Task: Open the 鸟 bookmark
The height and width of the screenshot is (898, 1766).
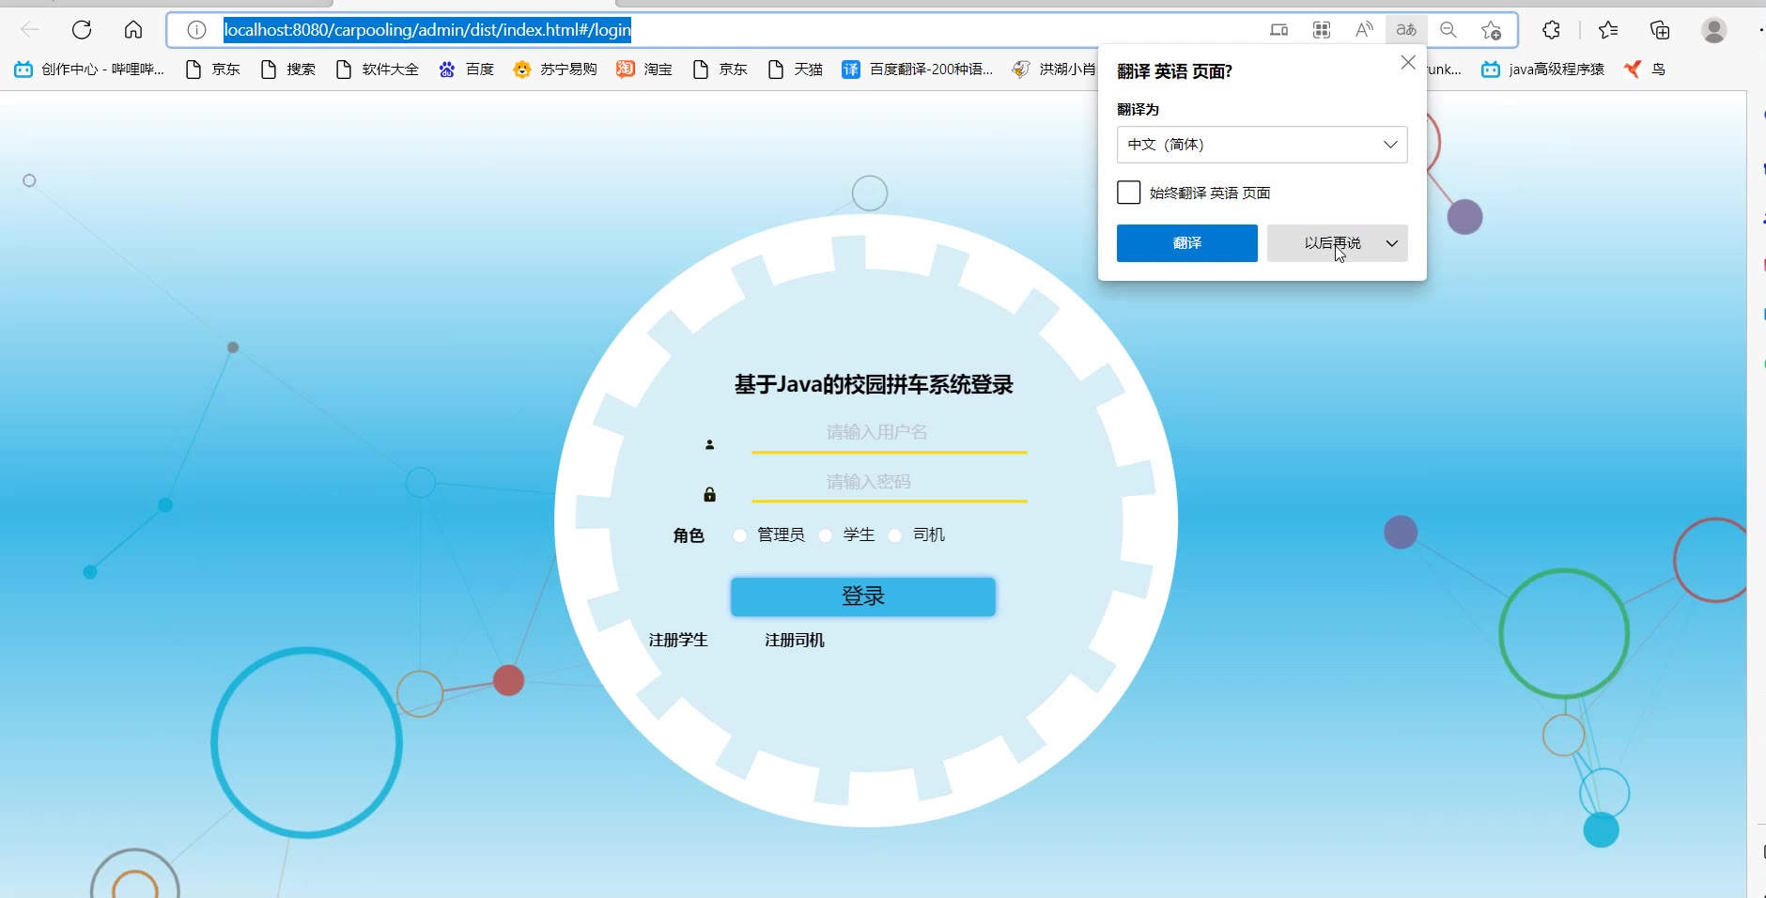Action: [1645, 70]
